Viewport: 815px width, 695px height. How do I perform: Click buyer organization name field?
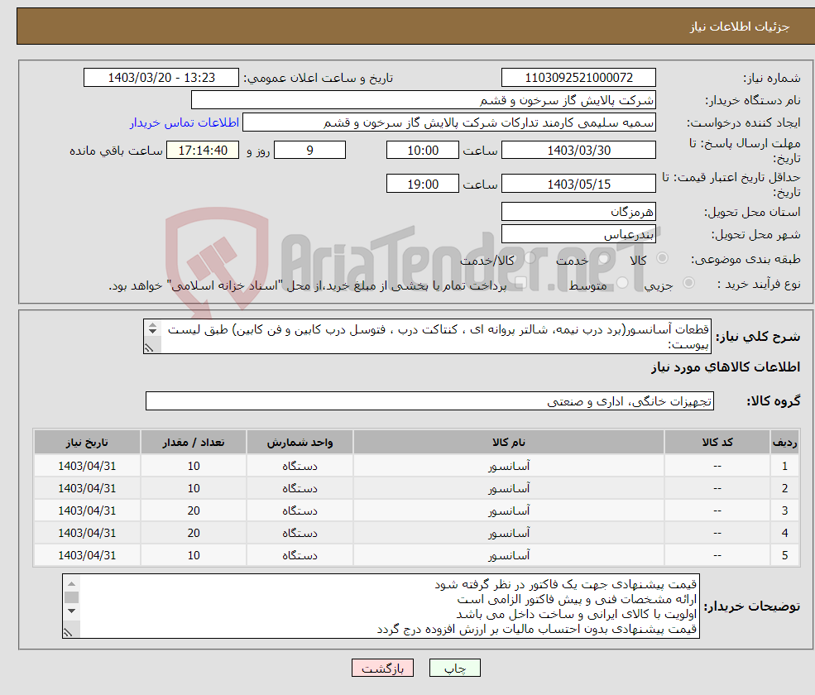click(x=424, y=100)
